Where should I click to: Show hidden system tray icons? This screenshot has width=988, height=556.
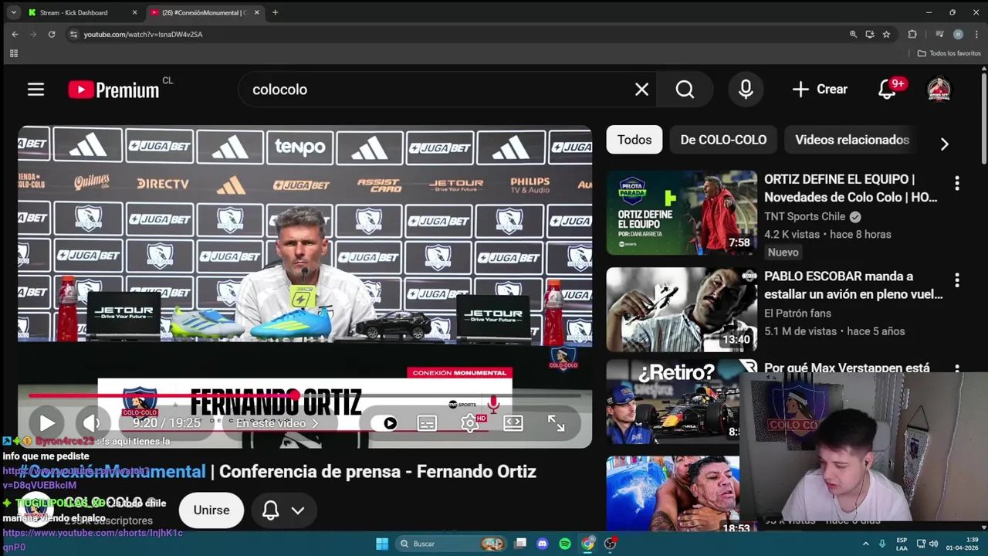pyautogui.click(x=865, y=544)
